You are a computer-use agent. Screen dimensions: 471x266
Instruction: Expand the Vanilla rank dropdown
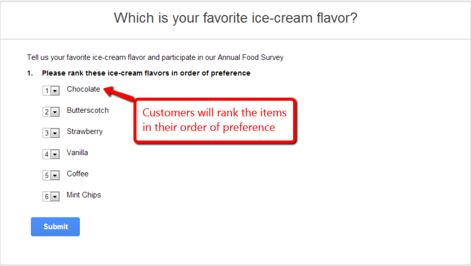[51, 154]
